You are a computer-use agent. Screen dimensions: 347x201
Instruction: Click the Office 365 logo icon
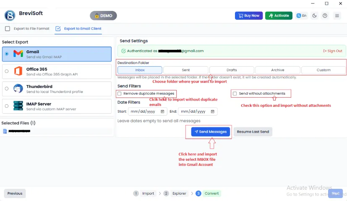coord(18,71)
